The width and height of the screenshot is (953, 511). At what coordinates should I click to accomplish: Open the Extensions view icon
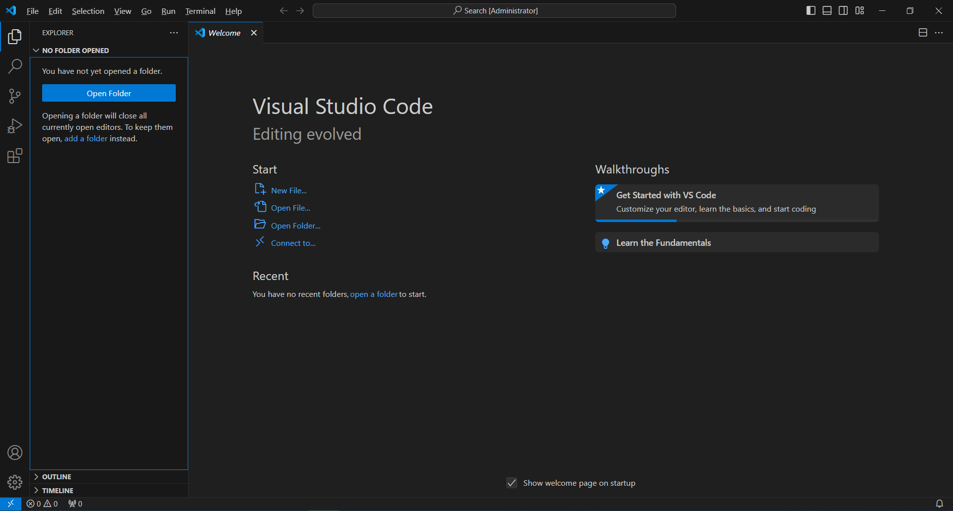15,156
